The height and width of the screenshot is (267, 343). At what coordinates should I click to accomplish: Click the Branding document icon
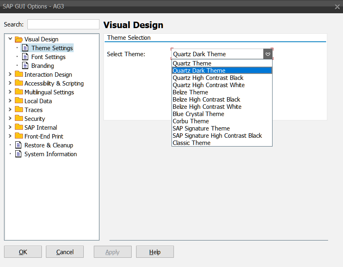click(x=25, y=65)
